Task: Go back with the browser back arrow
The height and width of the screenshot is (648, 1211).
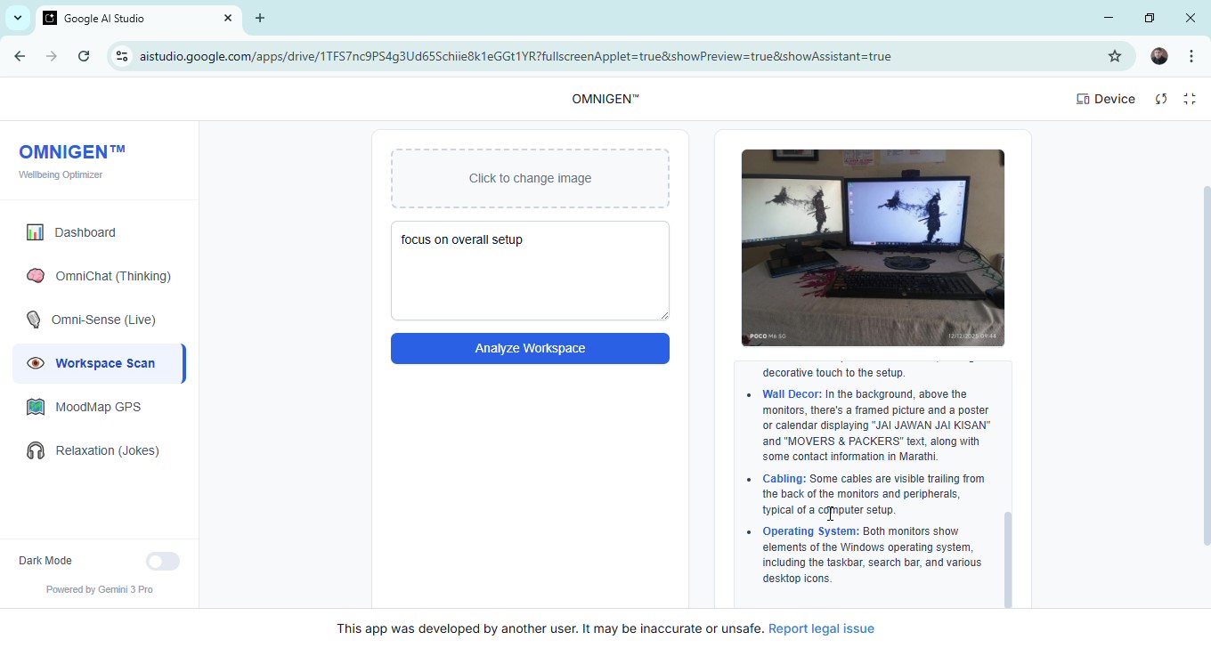Action: pos(20,56)
